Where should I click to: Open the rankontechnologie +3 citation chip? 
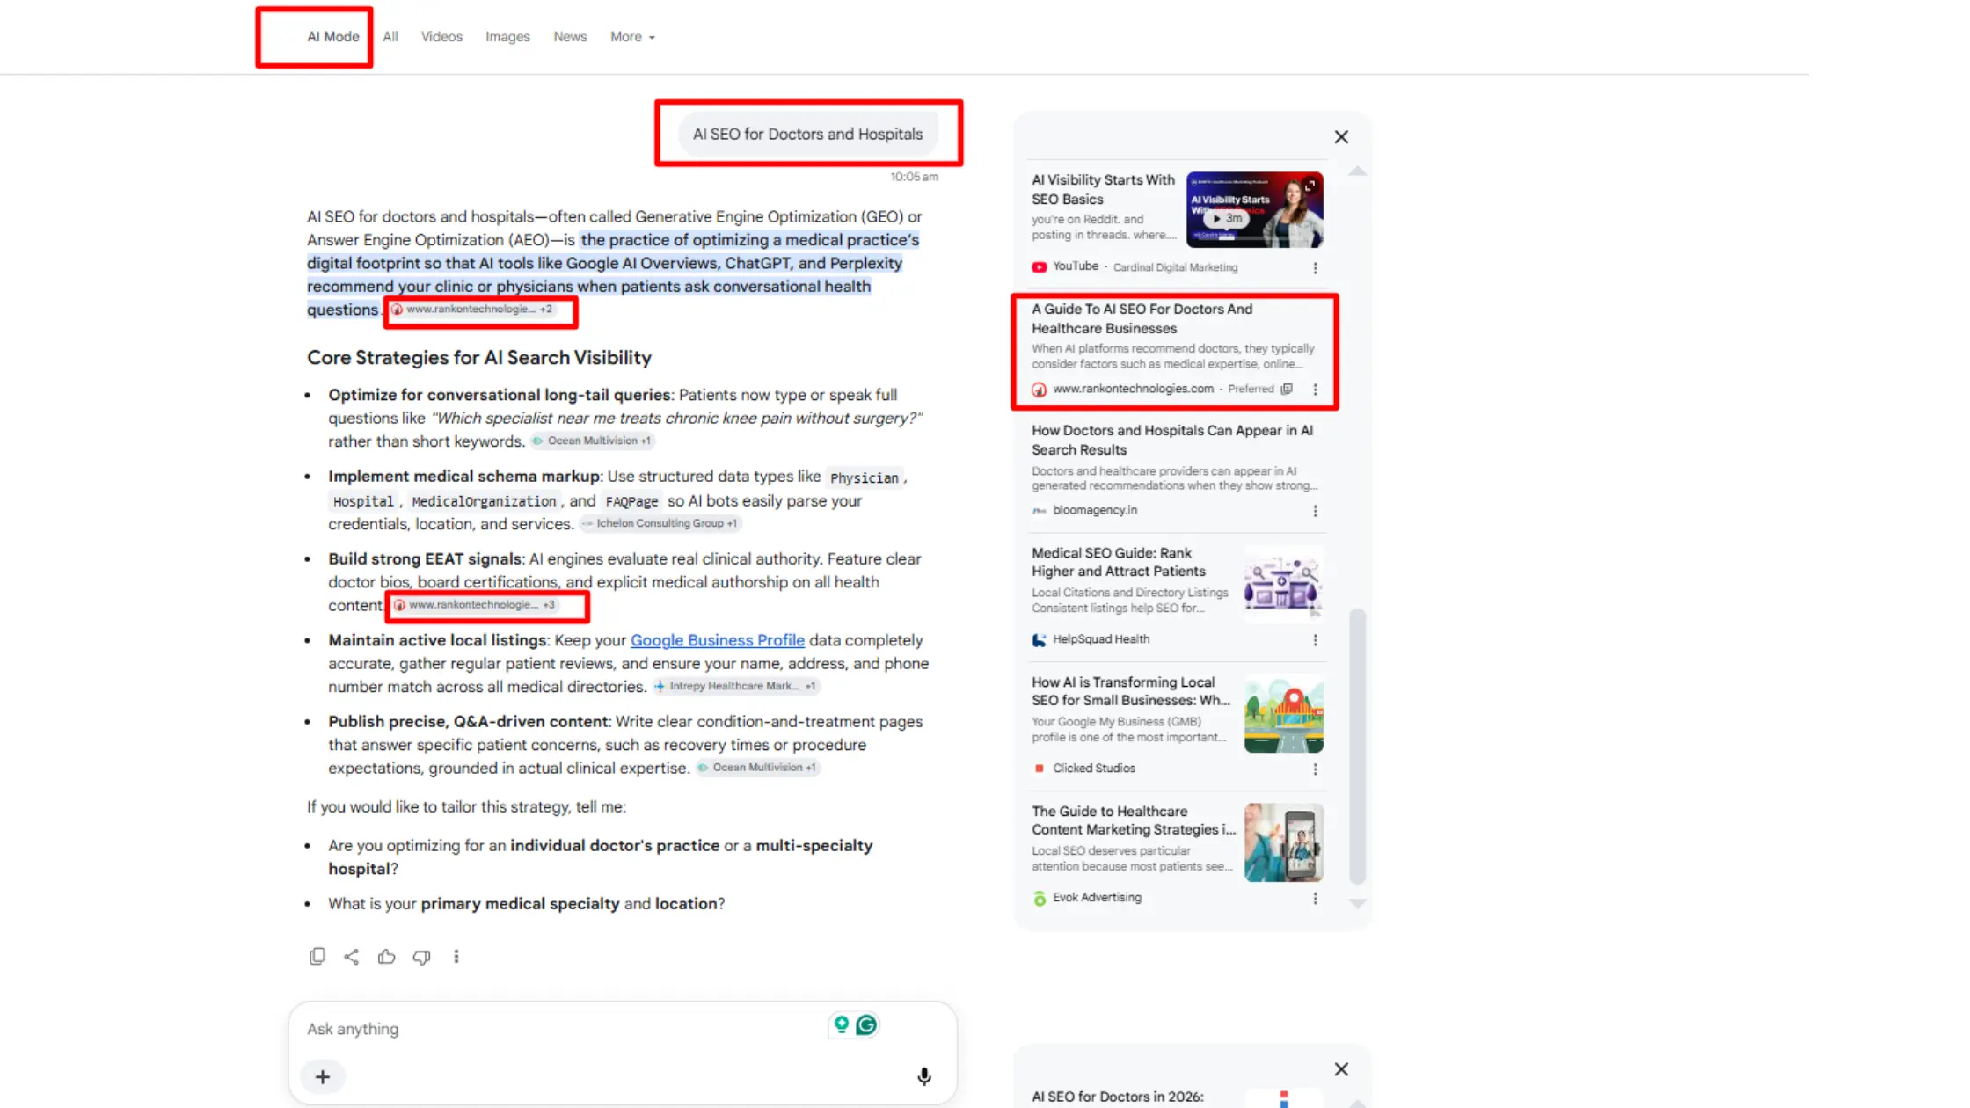coord(474,605)
